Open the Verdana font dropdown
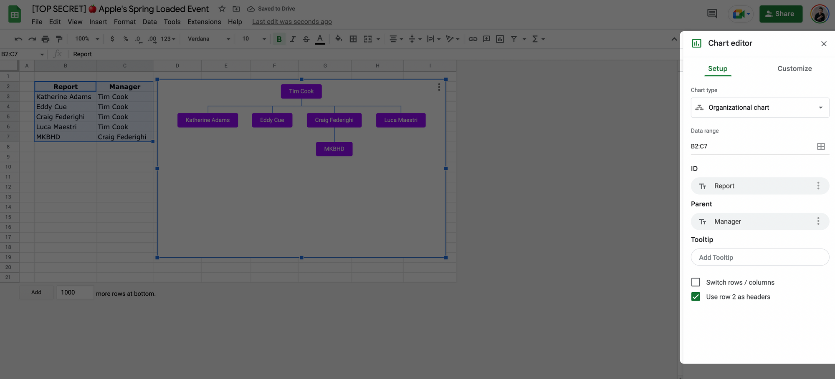Viewport: 835px width, 379px height. click(x=209, y=39)
